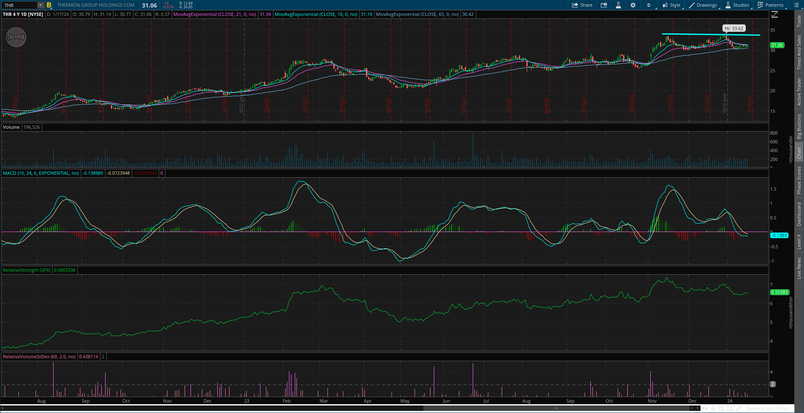Open the thinkScript flask icon beside Share
Image resolution: width=804 pixels, height=413 pixels.
(x=618, y=5)
